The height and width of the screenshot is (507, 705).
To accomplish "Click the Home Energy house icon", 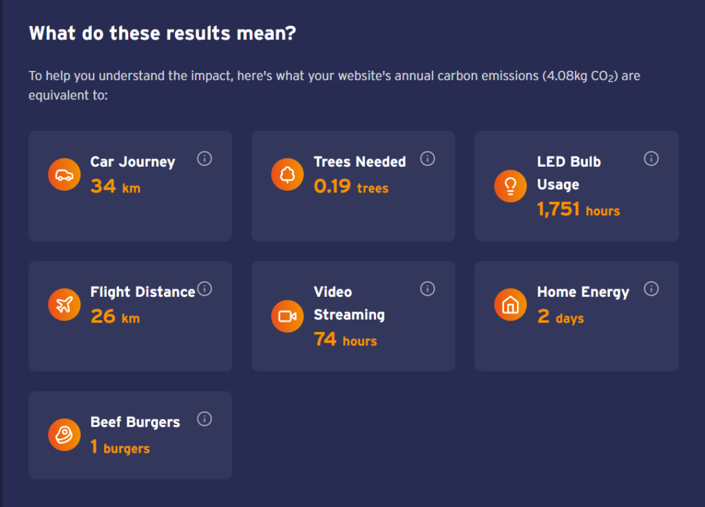I will pos(511,304).
